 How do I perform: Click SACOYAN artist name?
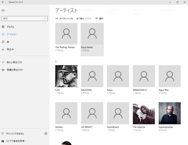pos(86,90)
